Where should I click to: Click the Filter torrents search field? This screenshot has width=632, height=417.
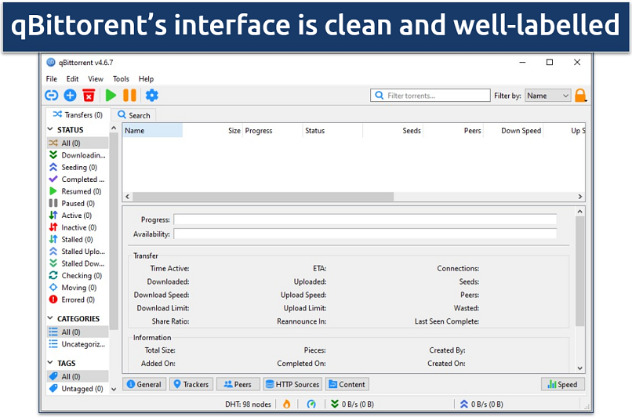point(430,96)
